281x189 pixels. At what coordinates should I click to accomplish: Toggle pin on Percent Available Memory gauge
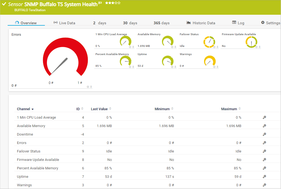coord(133,67)
